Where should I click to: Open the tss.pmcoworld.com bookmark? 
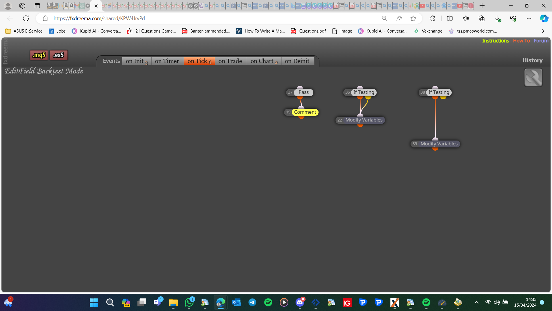(x=473, y=31)
